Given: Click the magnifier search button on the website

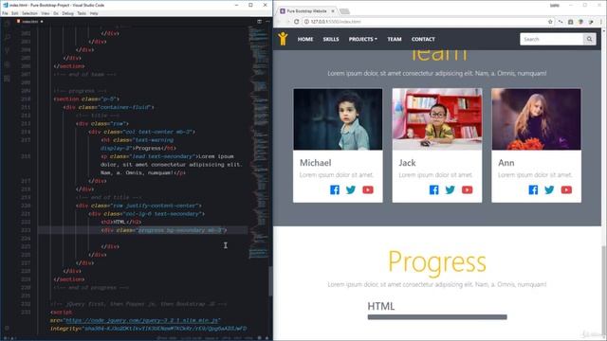Looking at the screenshot, I should [x=590, y=39].
